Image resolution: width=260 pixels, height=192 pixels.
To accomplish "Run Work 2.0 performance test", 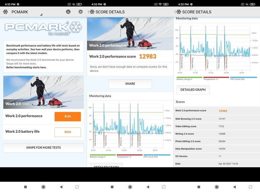I will click(68, 116).
